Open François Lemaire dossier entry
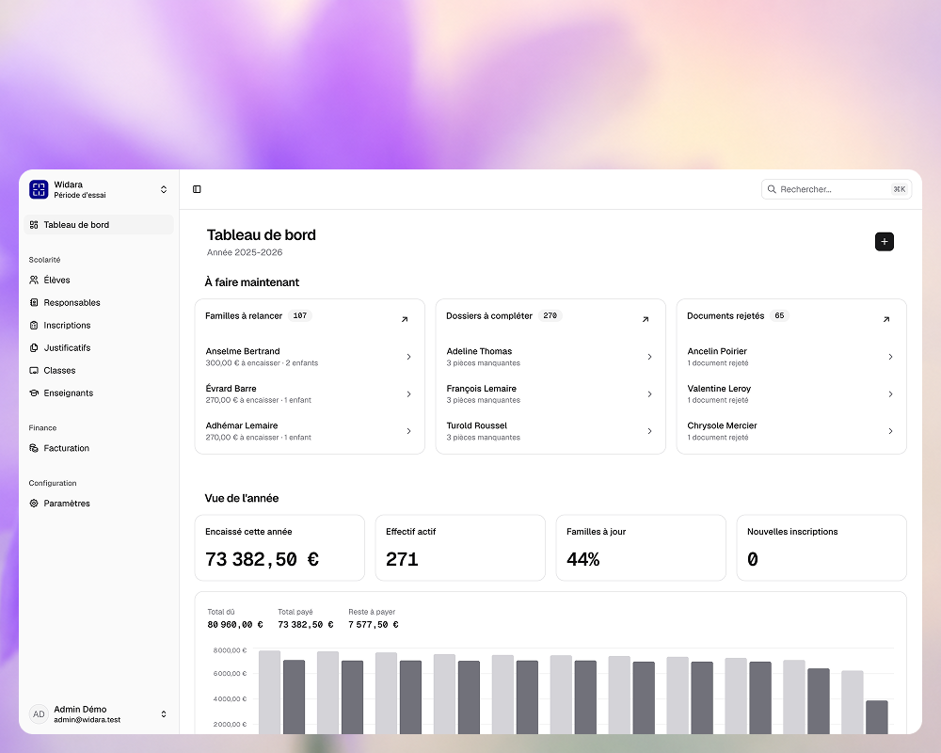The image size is (941, 753). (x=550, y=394)
